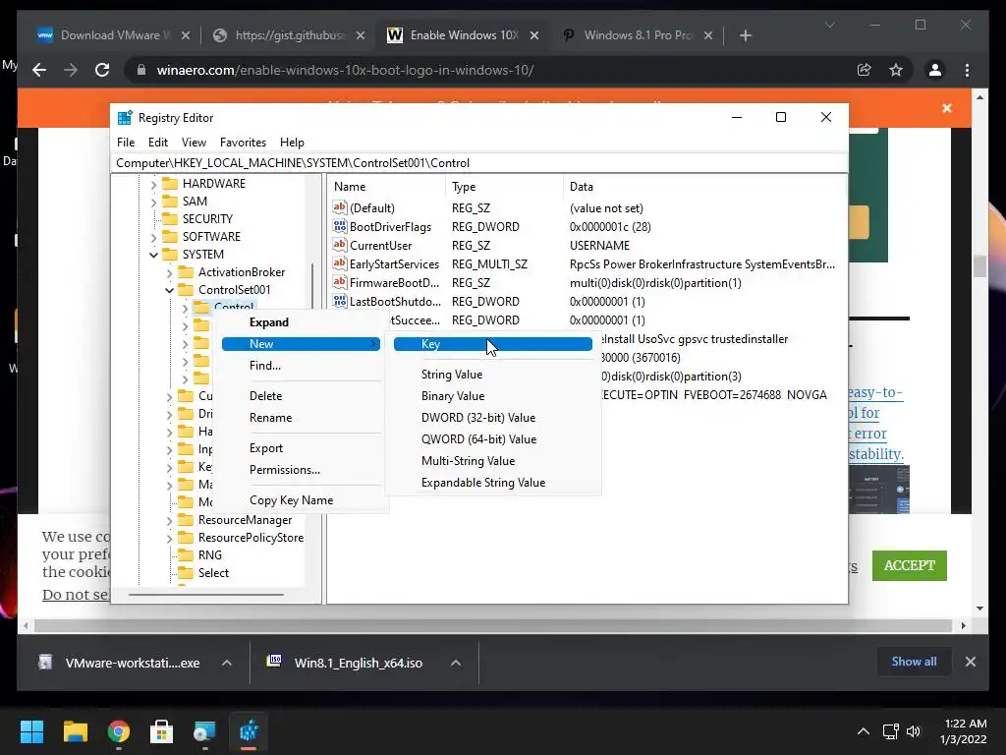Click the ResourceManager folder icon
The image size is (1006, 755).
click(x=186, y=520)
